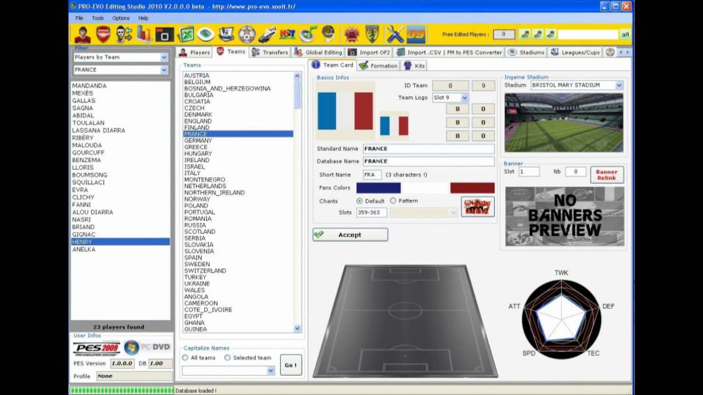703x395 pixels.
Task: Open the player editor toolbar icon
Action: (82, 35)
